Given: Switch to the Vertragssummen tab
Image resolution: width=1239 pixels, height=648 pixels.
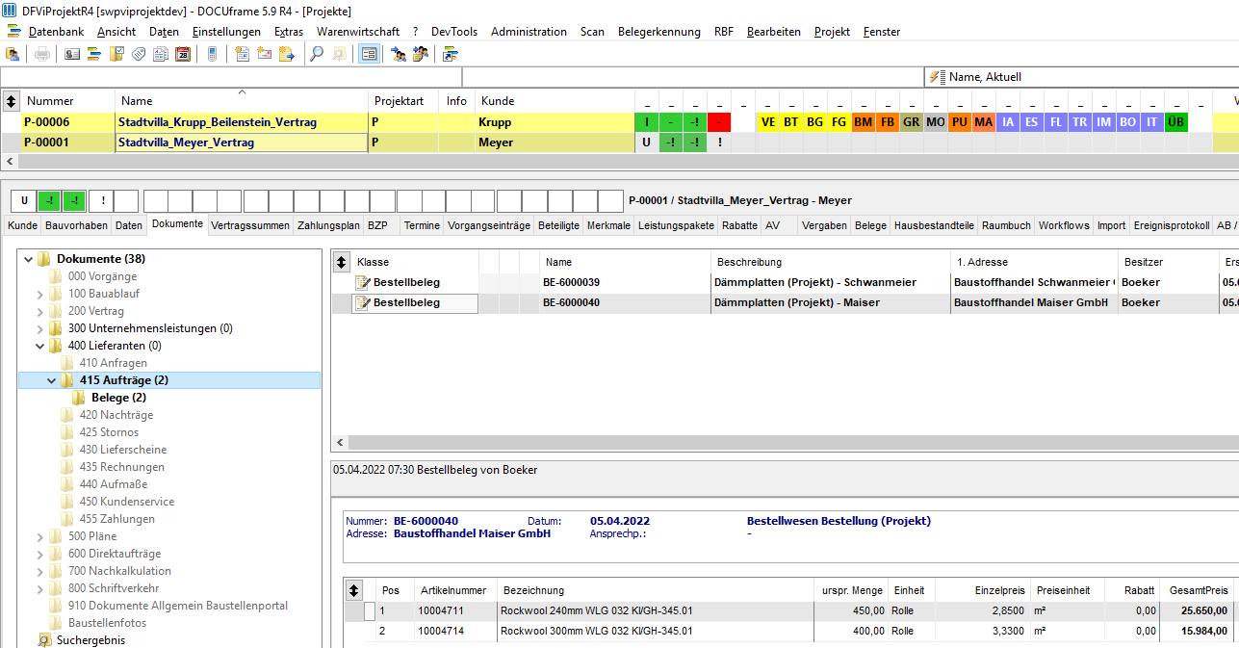Looking at the screenshot, I should (x=250, y=225).
